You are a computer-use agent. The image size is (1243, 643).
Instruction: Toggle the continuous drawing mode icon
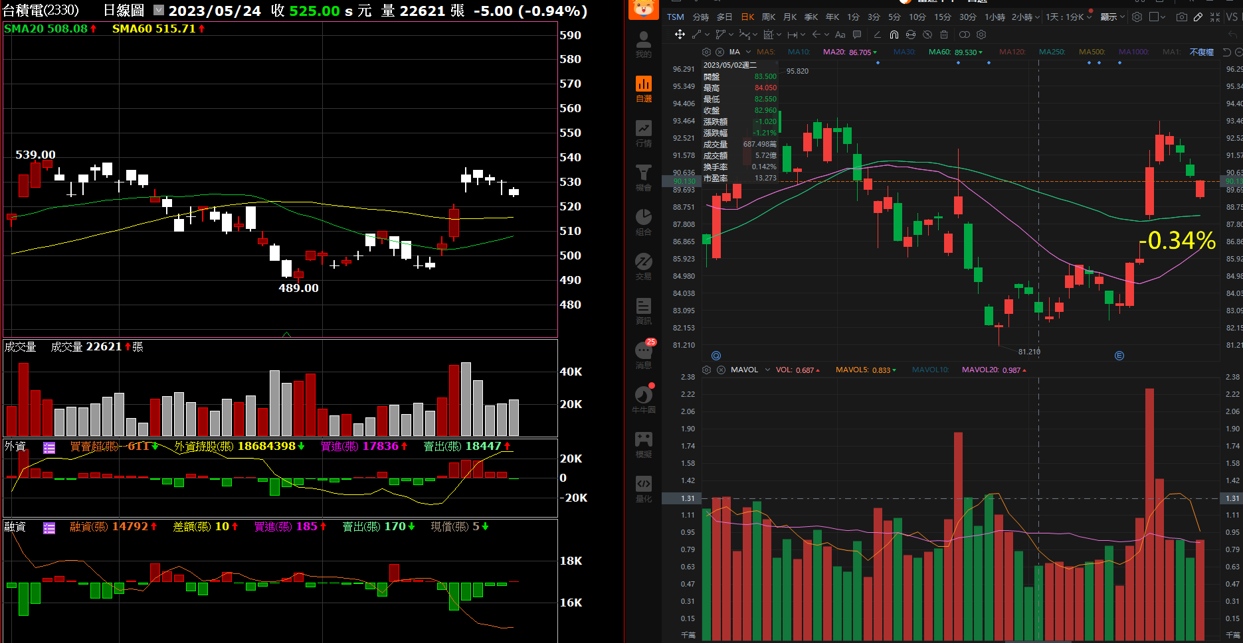point(911,35)
